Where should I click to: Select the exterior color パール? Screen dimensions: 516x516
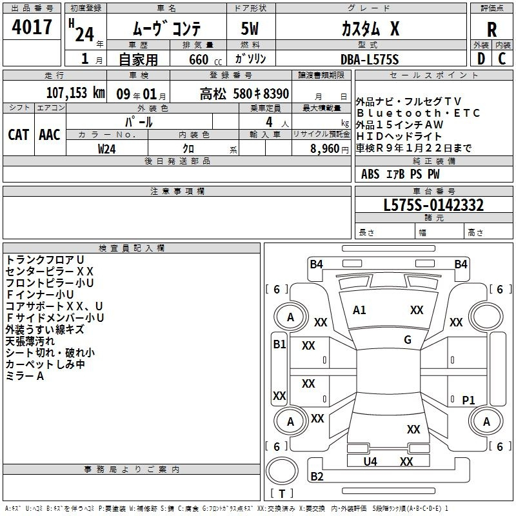[139, 122]
